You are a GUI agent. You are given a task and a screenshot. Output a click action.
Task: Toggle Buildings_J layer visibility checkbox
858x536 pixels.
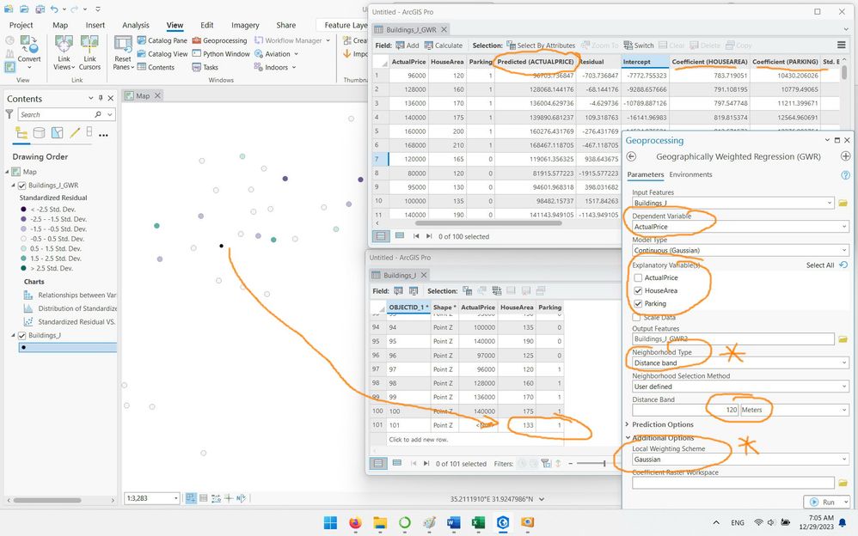21,335
